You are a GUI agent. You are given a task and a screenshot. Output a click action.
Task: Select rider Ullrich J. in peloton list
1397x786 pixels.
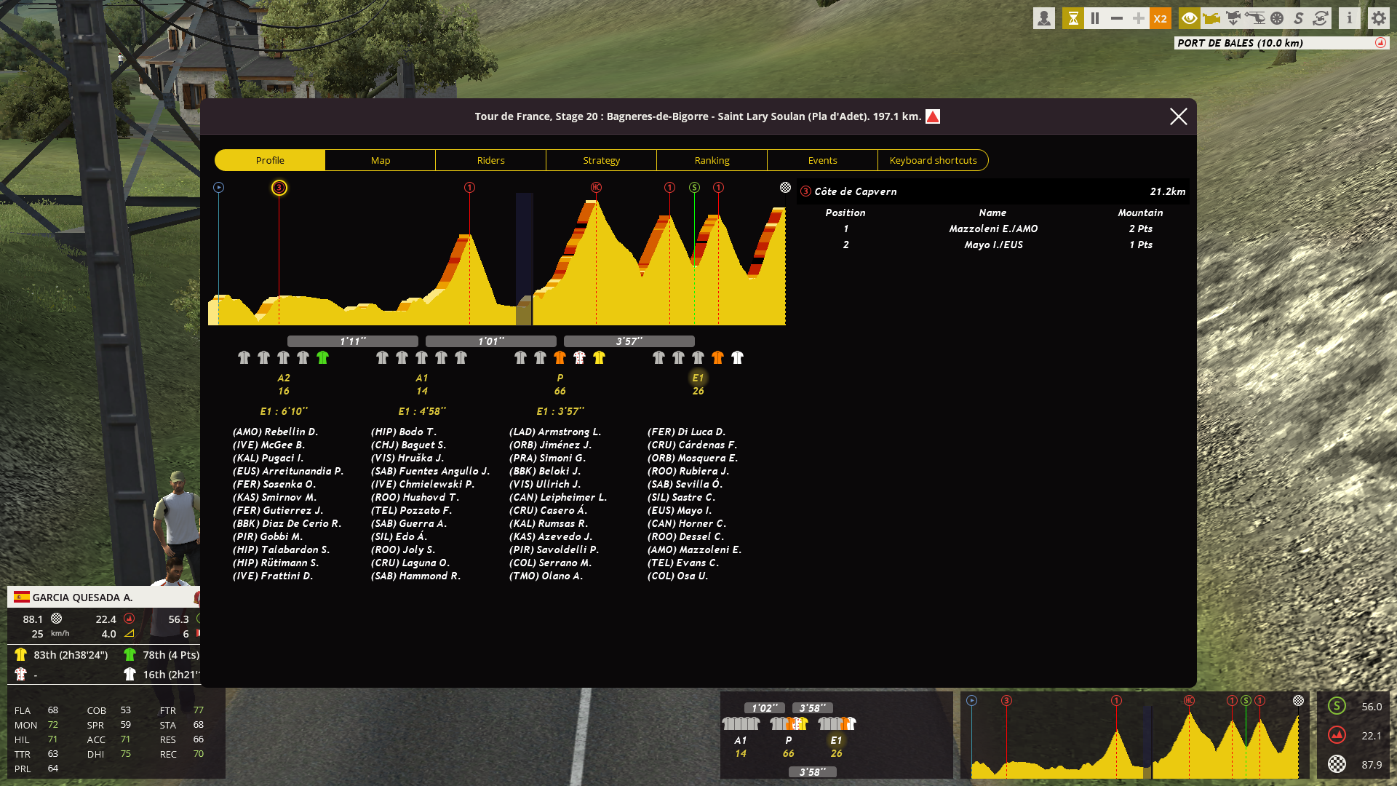tap(545, 484)
